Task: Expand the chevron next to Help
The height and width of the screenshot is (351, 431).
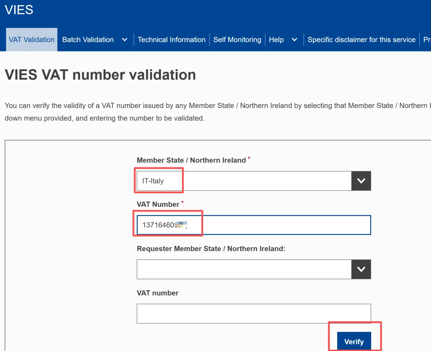Action: [x=295, y=40]
